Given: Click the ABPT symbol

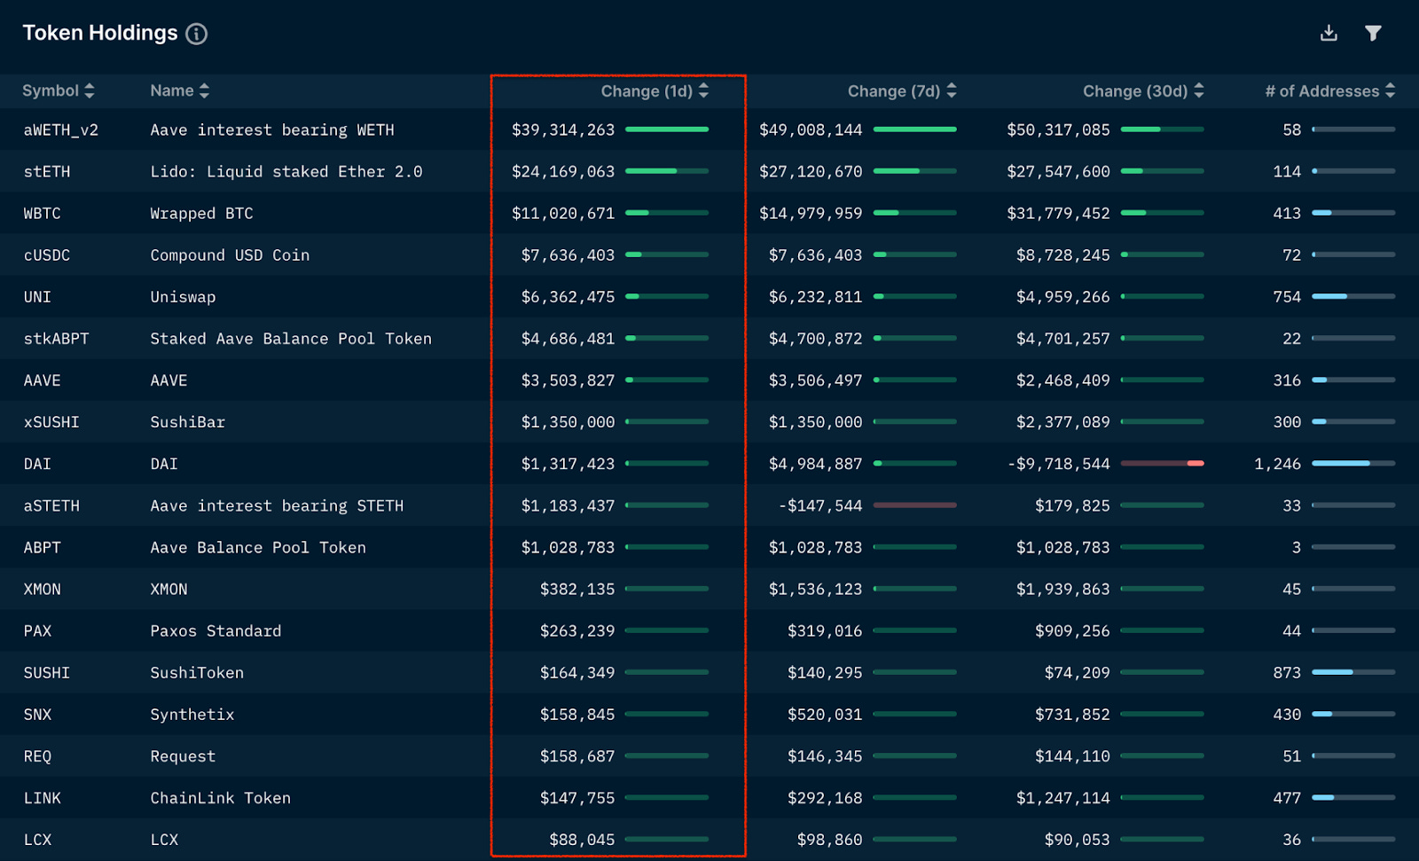Looking at the screenshot, I should tap(43, 547).
